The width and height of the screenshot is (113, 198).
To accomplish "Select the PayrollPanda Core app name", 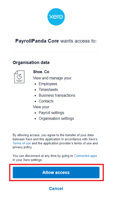I will pyautogui.click(x=37, y=41).
